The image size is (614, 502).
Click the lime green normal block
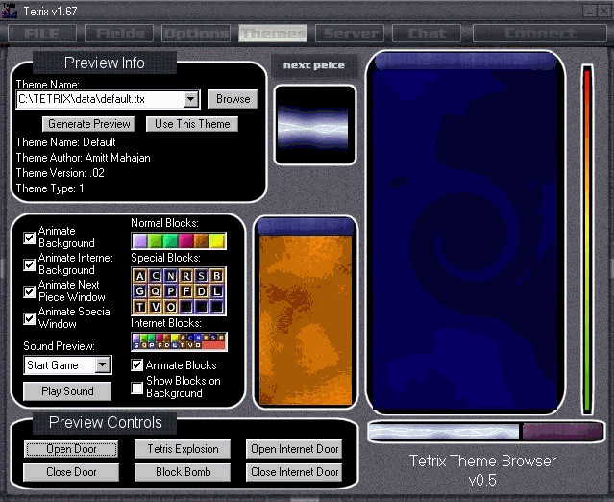pos(156,241)
